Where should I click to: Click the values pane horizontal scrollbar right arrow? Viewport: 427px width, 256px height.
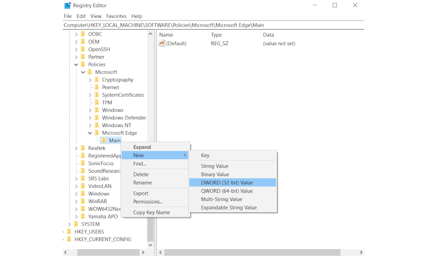(x=361, y=253)
